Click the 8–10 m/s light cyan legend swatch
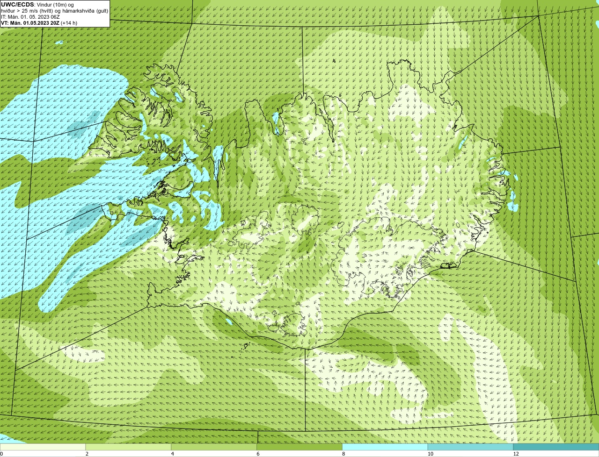 (x=385, y=447)
